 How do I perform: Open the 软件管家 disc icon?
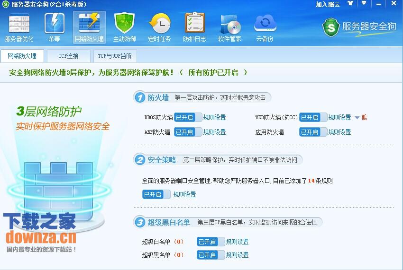click(229, 28)
